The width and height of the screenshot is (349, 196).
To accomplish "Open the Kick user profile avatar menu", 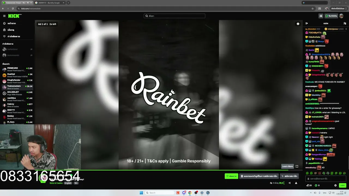I will [341, 16].
